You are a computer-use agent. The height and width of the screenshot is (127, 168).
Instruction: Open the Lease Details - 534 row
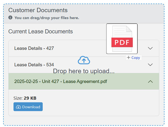tap(84, 65)
